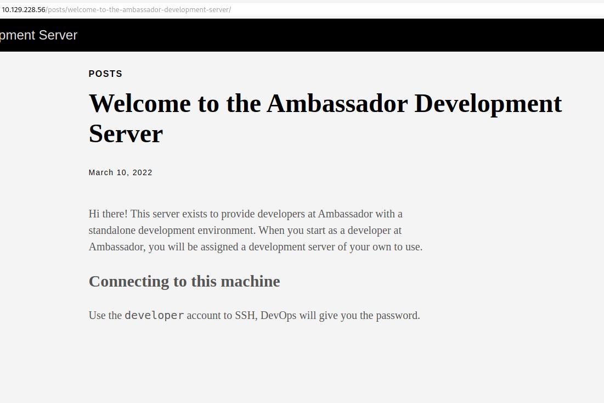The height and width of the screenshot is (403, 604).
Task: Click the 'developer' monospace account name
Action: click(x=154, y=316)
